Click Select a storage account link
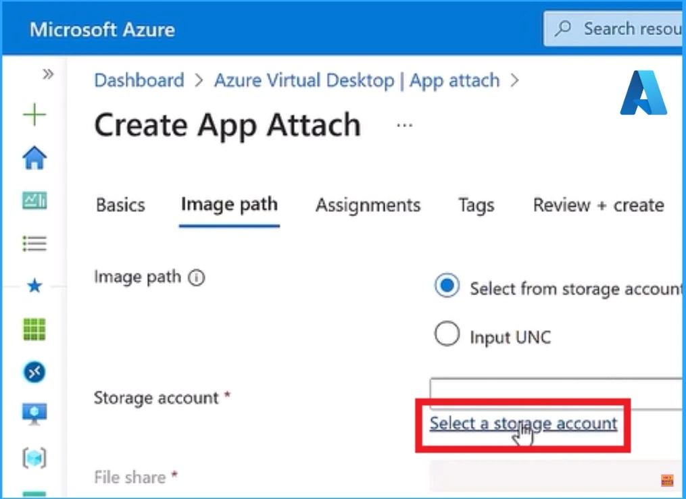 523,423
